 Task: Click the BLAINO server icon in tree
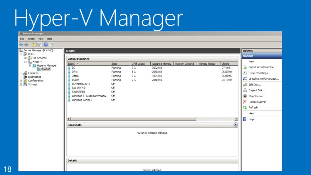(x=39, y=70)
